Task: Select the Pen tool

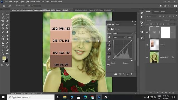Action: (x=8, y=46)
